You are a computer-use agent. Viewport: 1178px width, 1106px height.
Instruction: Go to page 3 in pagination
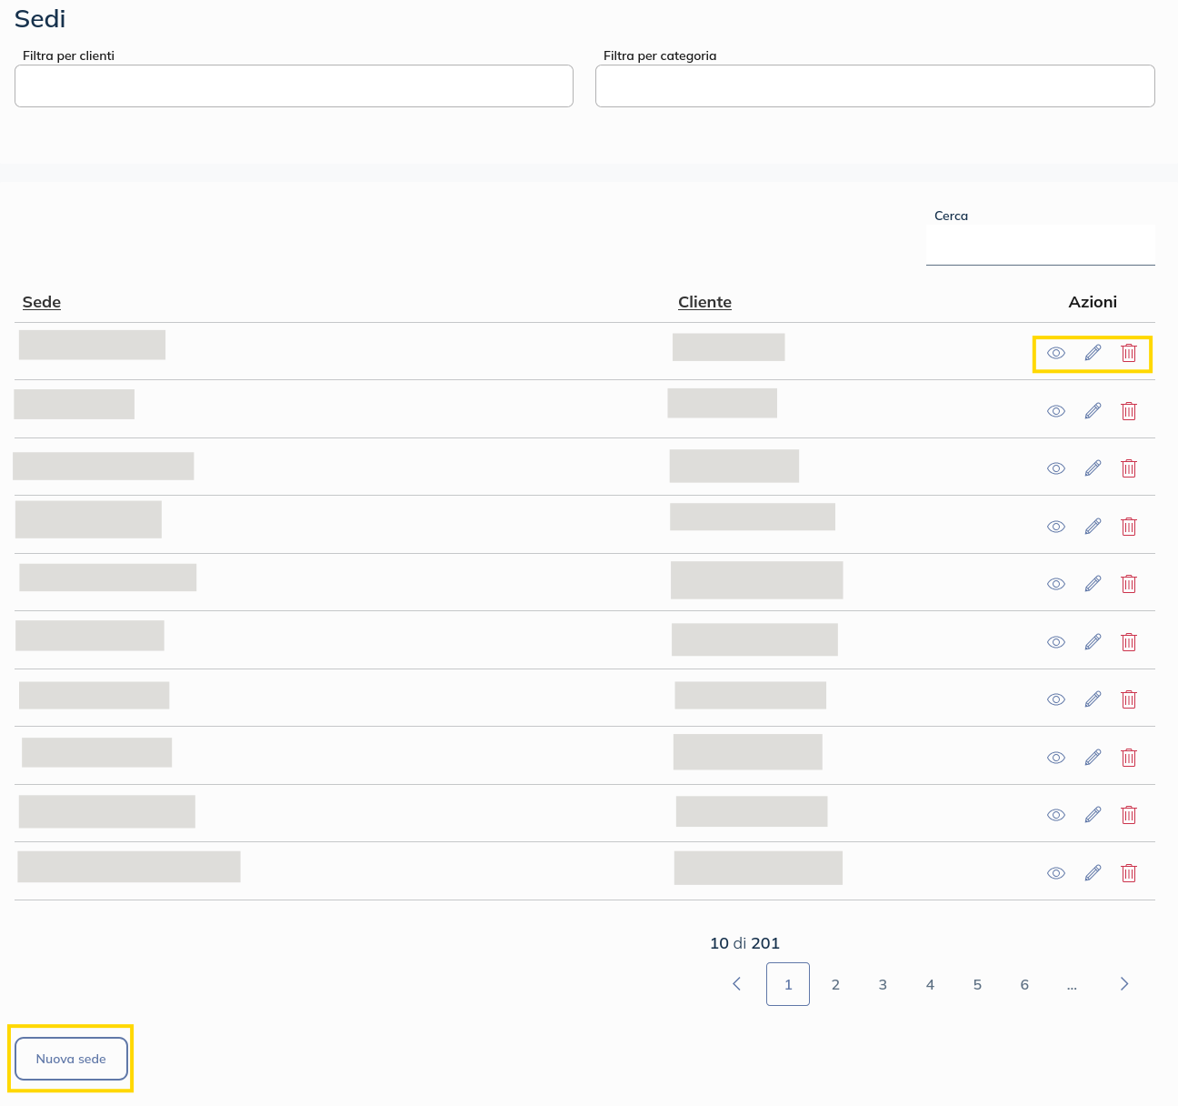pyautogui.click(x=883, y=984)
